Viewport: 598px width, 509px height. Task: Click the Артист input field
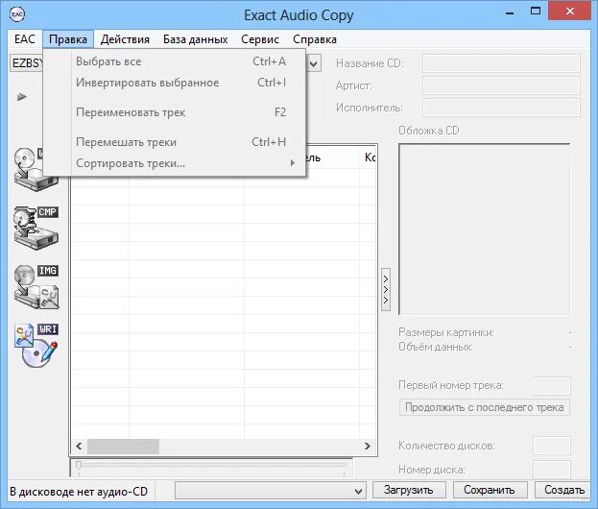[x=501, y=85]
